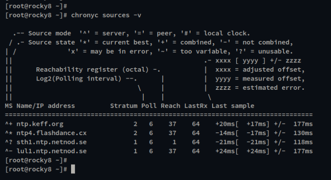This screenshot has height=180, width=331.
Task: Click the 'Reach' column header
Action: [170, 106]
